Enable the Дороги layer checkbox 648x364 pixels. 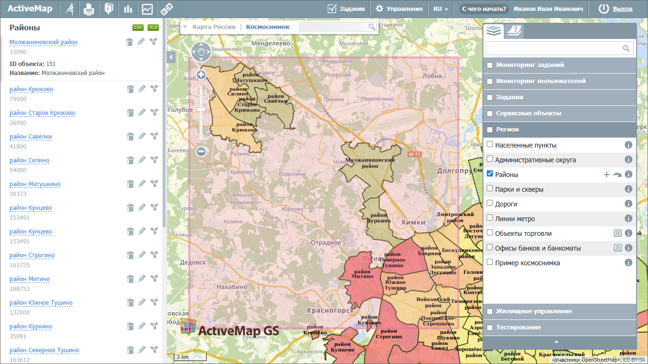coord(490,204)
